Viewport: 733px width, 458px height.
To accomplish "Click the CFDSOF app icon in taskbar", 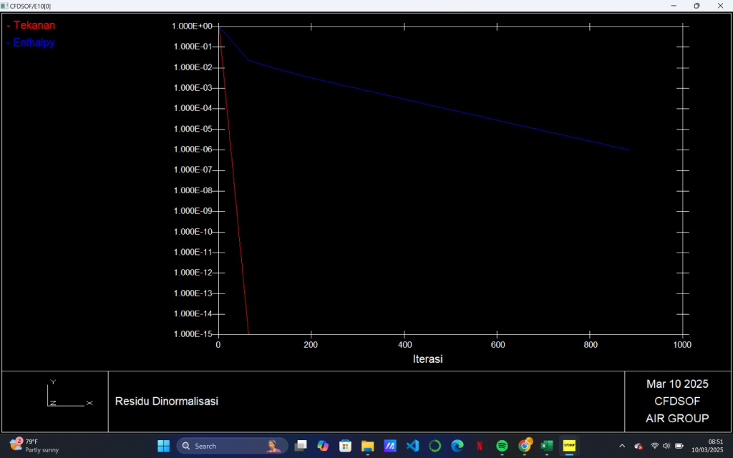I will pos(569,446).
